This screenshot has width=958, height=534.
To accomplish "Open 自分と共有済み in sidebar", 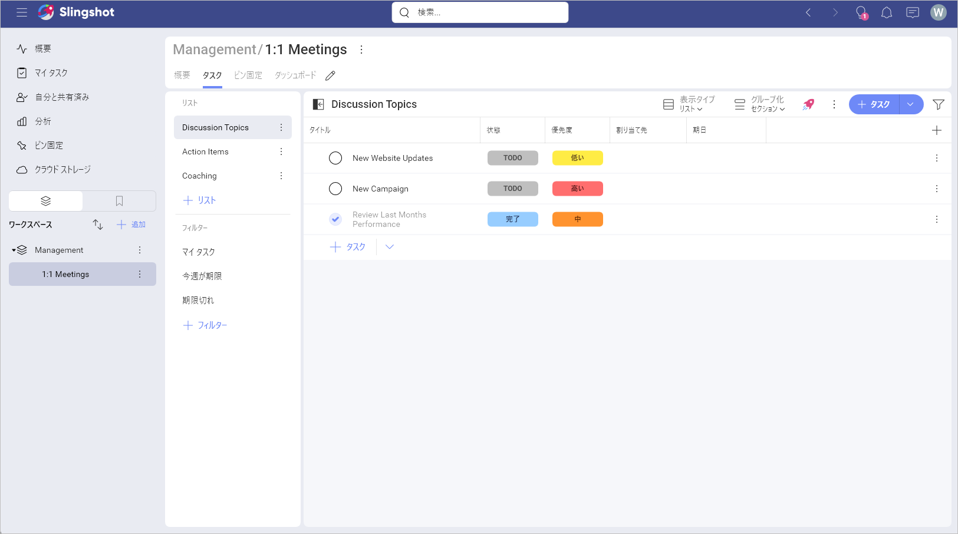I will click(x=62, y=97).
